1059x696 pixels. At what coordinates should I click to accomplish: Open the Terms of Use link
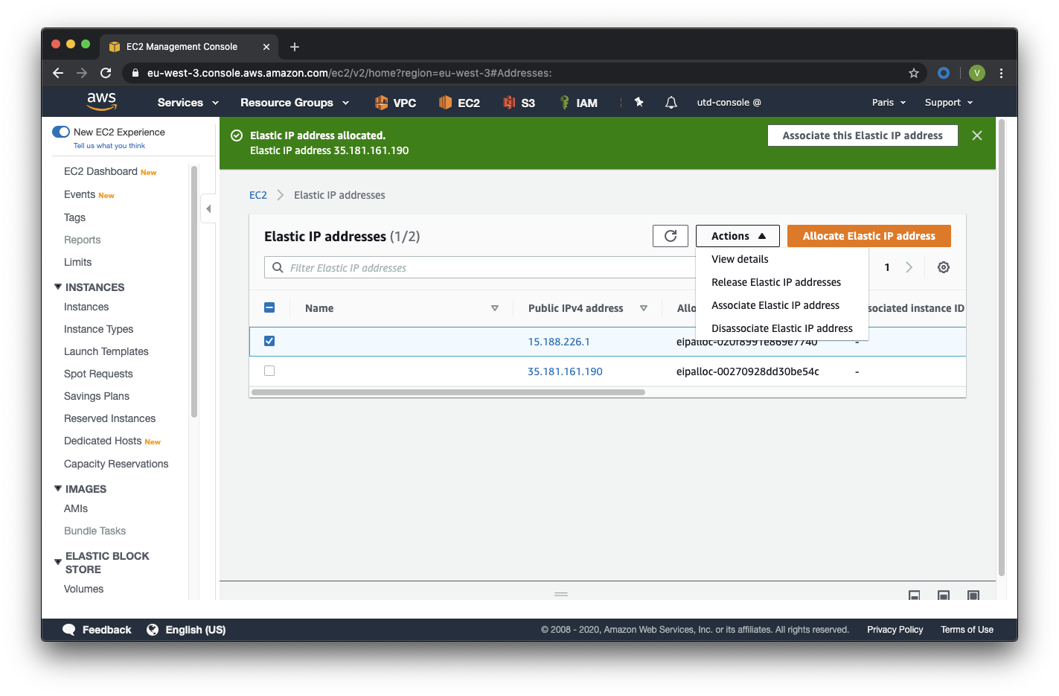click(967, 630)
